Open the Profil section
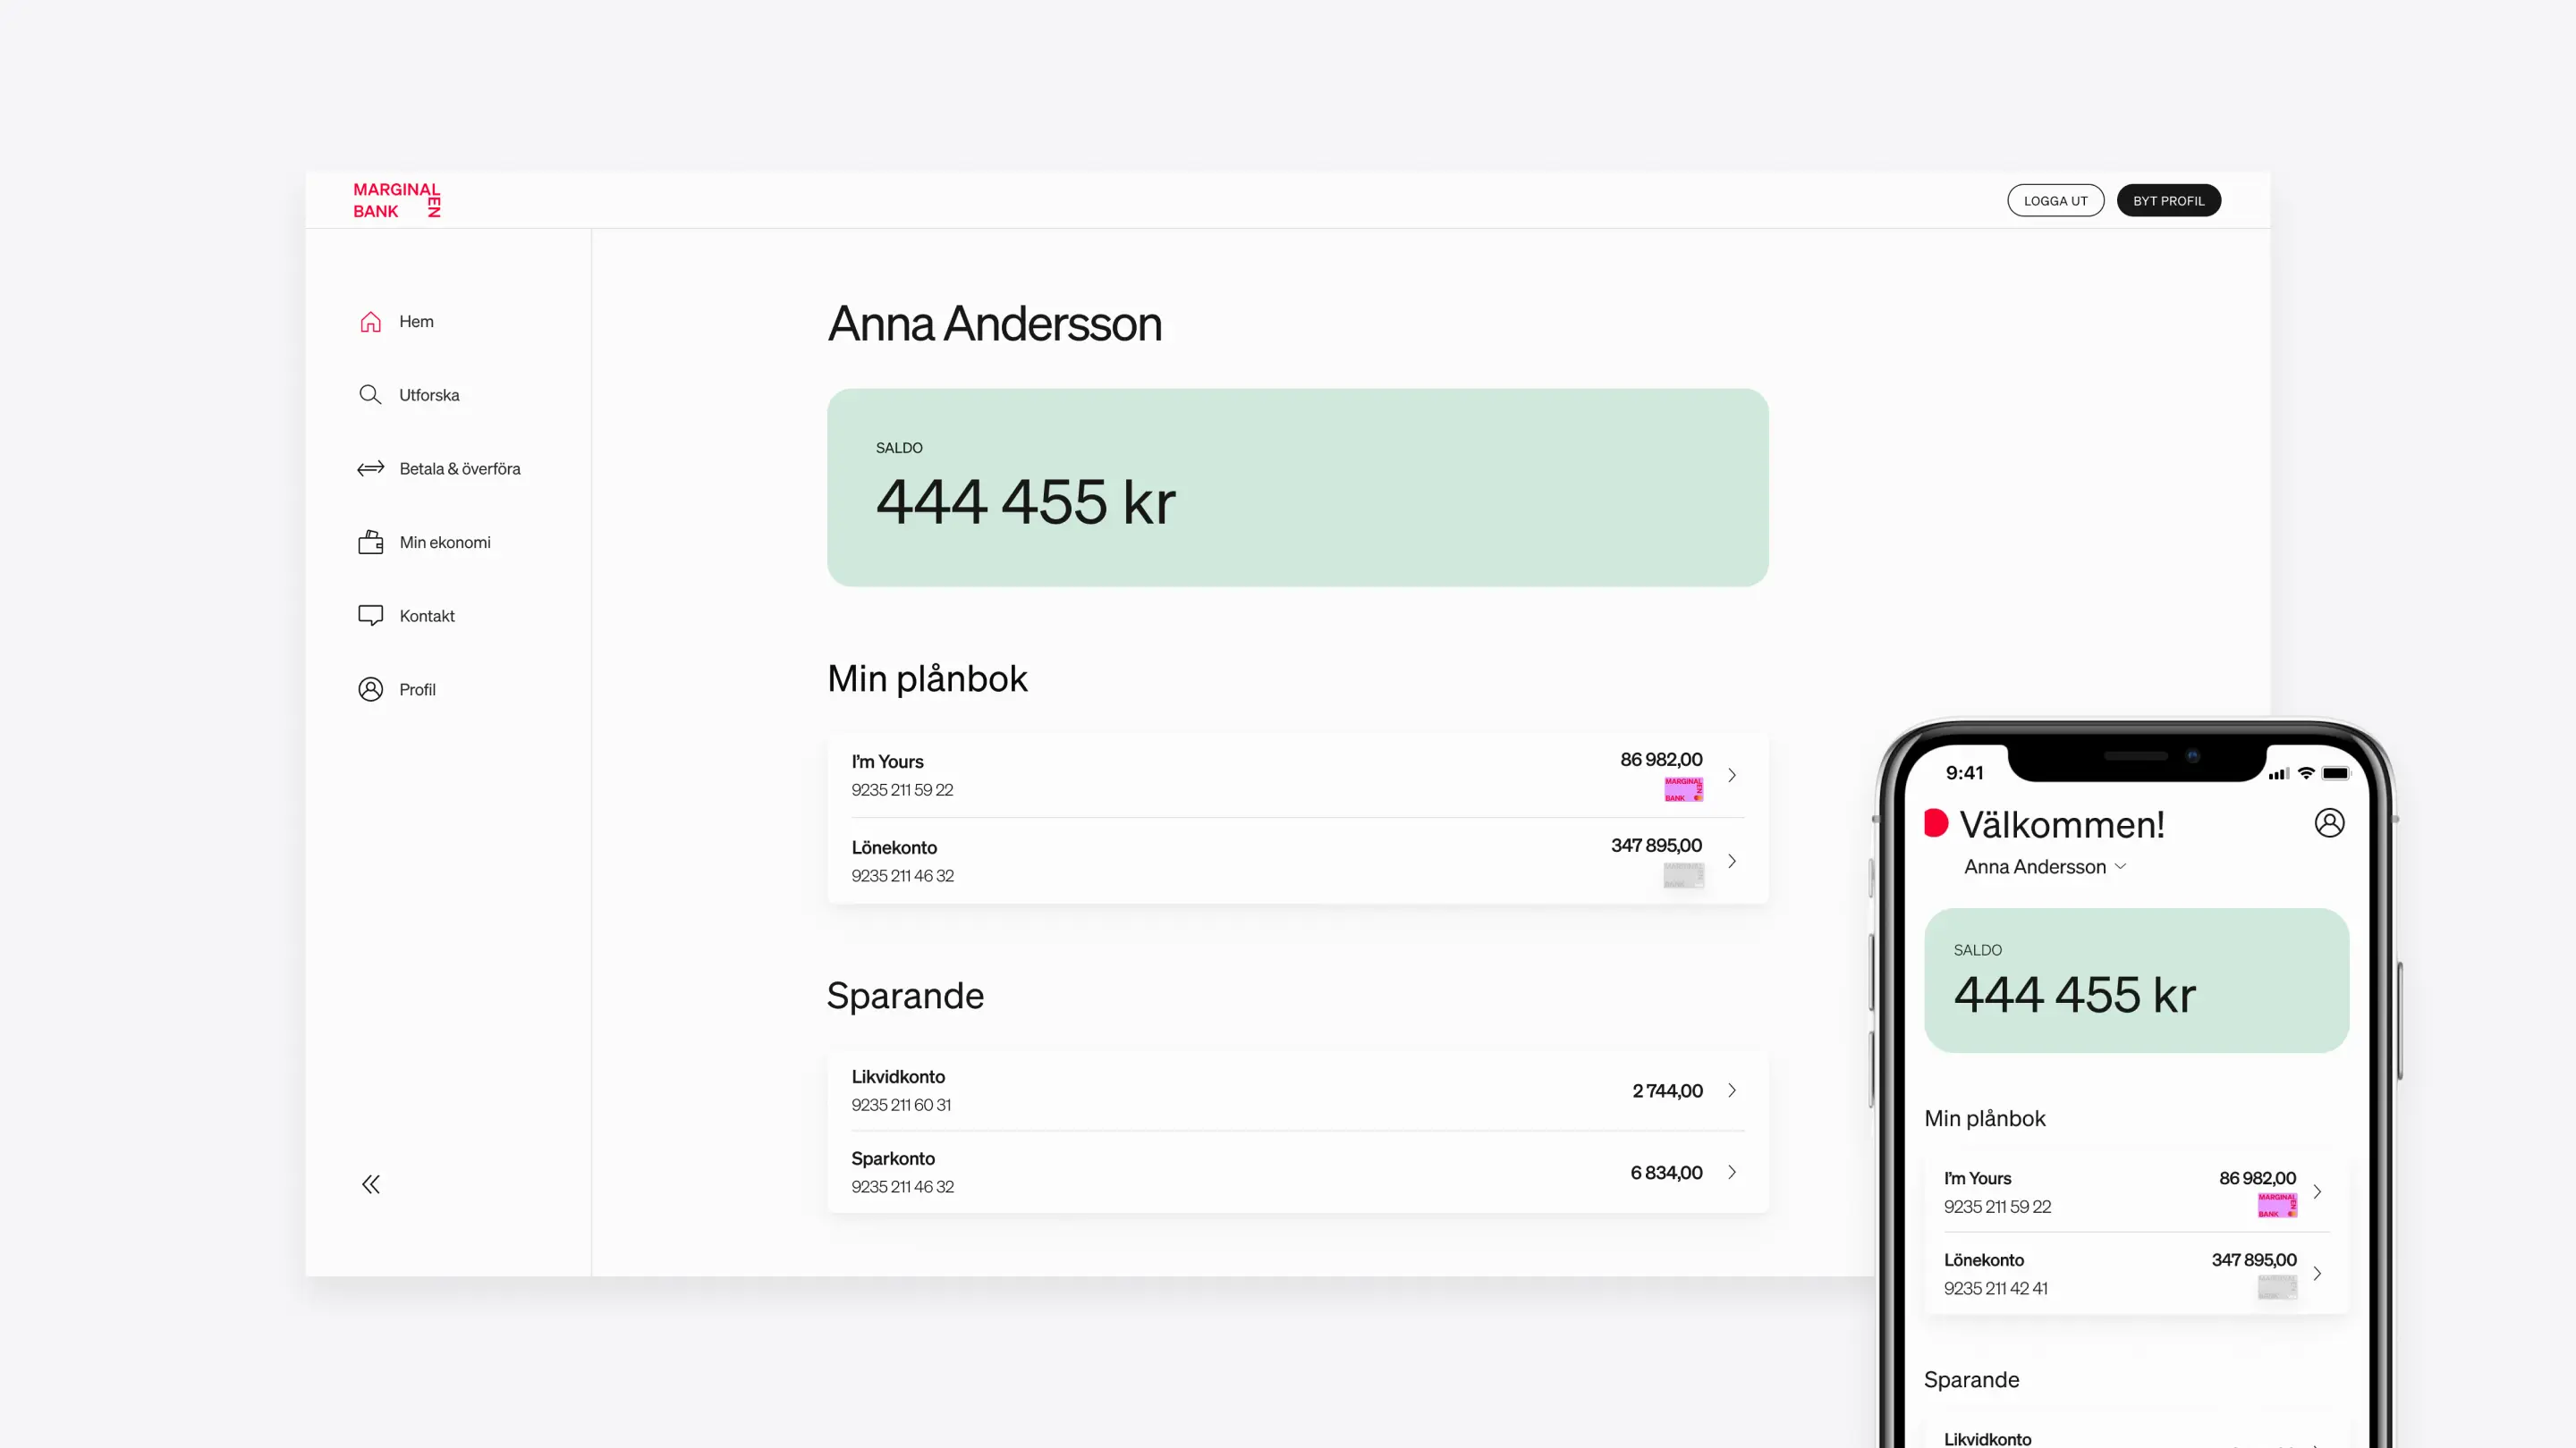Image resolution: width=2576 pixels, height=1448 pixels. tap(417, 688)
